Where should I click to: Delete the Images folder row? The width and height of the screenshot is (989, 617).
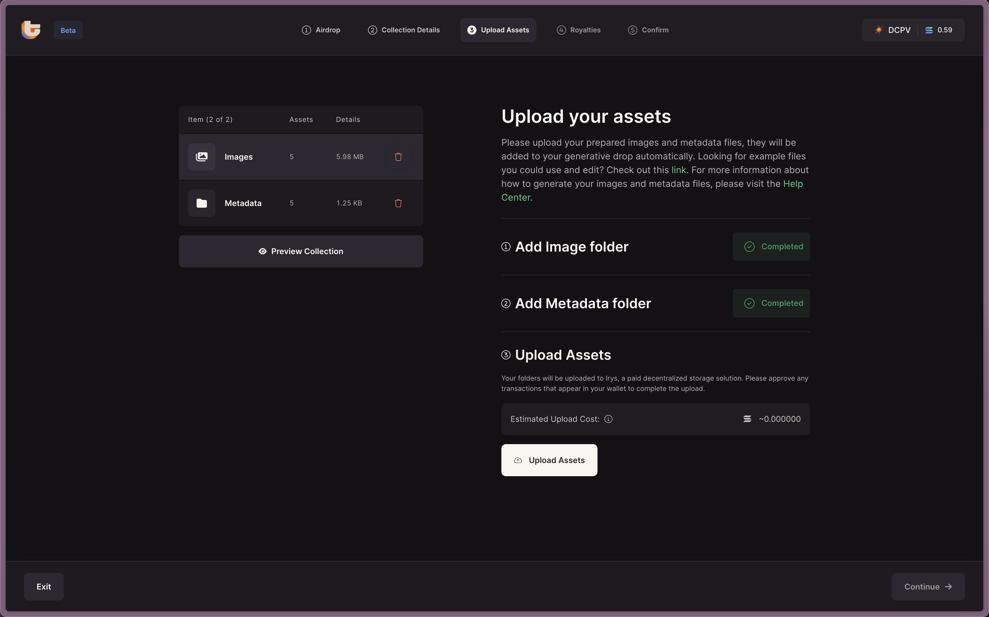(398, 157)
